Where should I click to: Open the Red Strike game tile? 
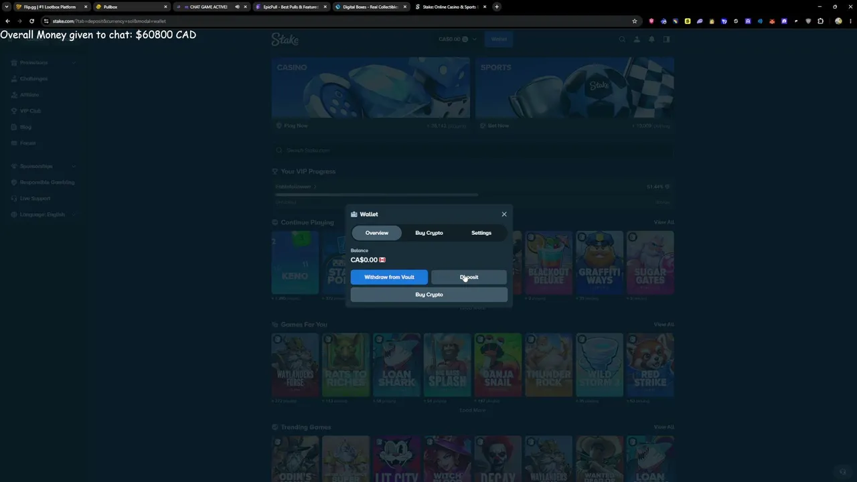(651, 365)
